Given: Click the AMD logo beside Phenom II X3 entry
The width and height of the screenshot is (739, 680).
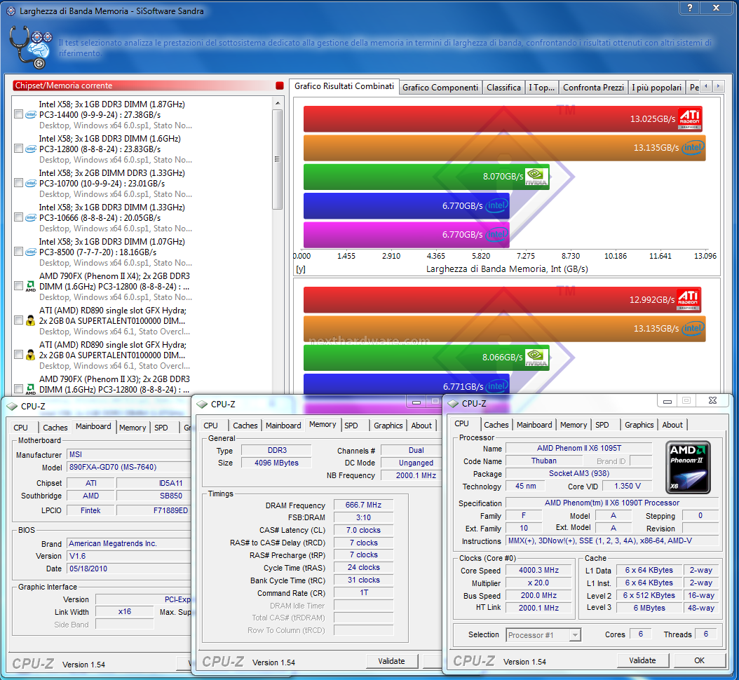Looking at the screenshot, I should (x=31, y=389).
